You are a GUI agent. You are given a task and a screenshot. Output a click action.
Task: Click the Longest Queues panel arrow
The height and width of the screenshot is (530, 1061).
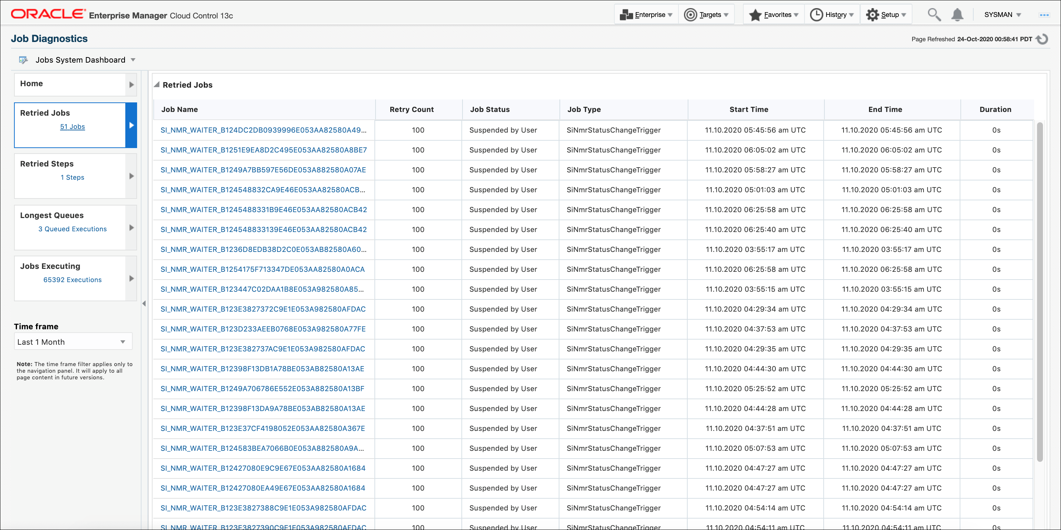pyautogui.click(x=132, y=228)
